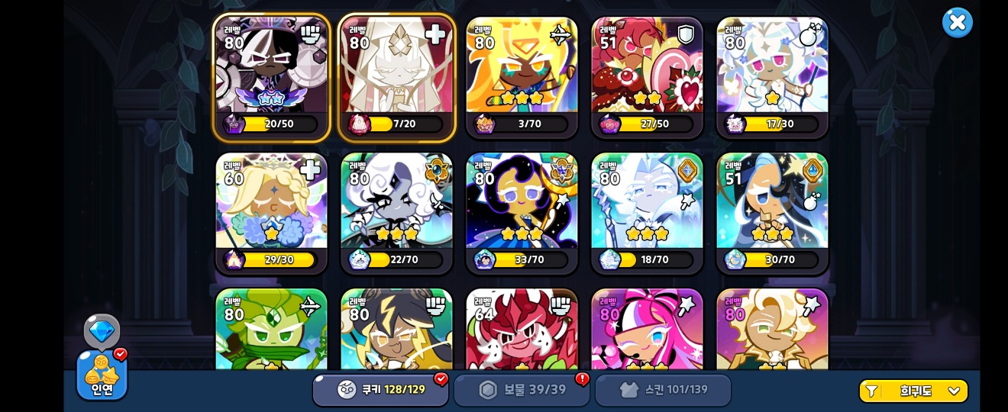1008x412 pixels.
Task: Click the red alert badge on 보물 tab
Action: point(582,379)
